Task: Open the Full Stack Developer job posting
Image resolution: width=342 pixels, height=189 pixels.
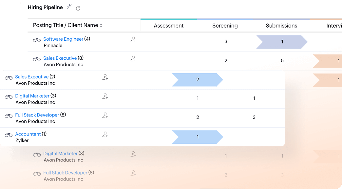Action: coord(37,115)
